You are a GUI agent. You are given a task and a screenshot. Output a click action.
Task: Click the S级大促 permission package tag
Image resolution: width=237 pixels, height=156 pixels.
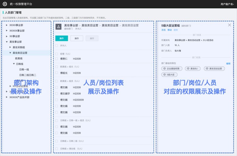169,75
